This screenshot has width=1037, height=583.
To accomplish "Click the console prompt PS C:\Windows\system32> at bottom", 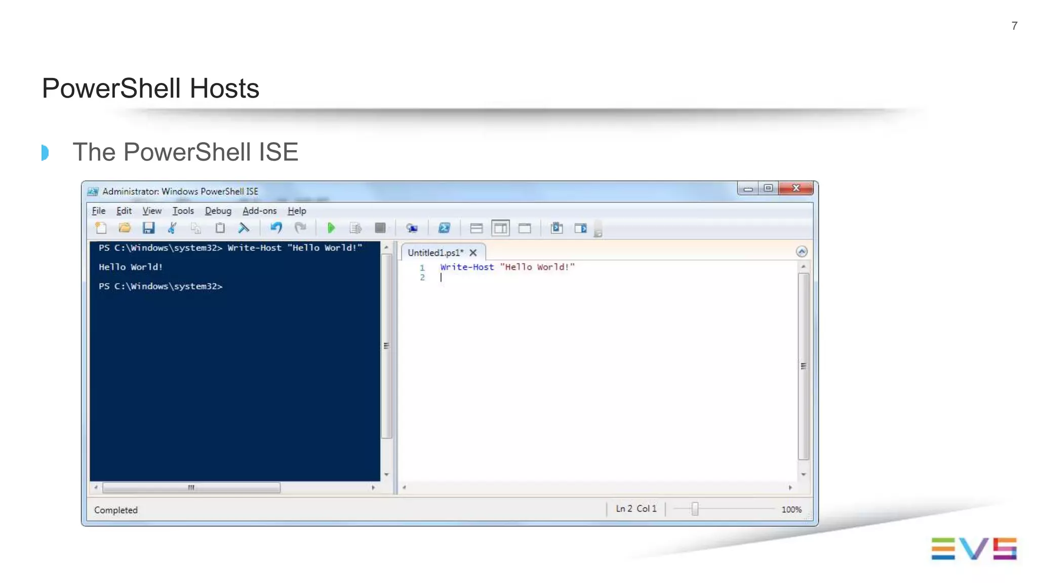I will (x=161, y=286).
